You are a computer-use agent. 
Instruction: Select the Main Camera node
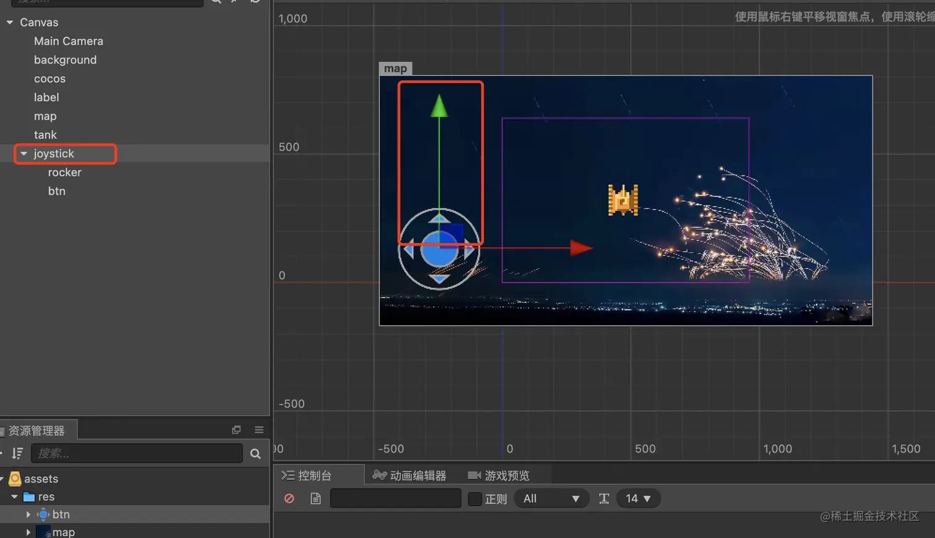tap(69, 41)
